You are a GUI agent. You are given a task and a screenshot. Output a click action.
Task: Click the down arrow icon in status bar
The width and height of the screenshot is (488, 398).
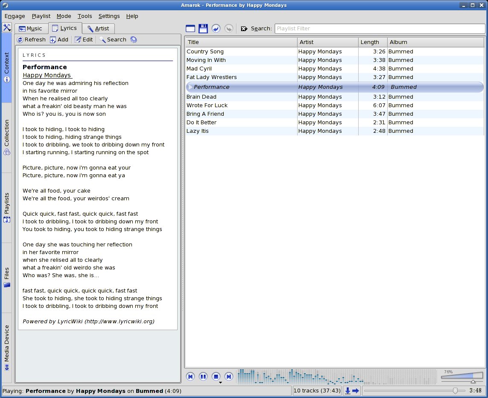pyautogui.click(x=348, y=391)
